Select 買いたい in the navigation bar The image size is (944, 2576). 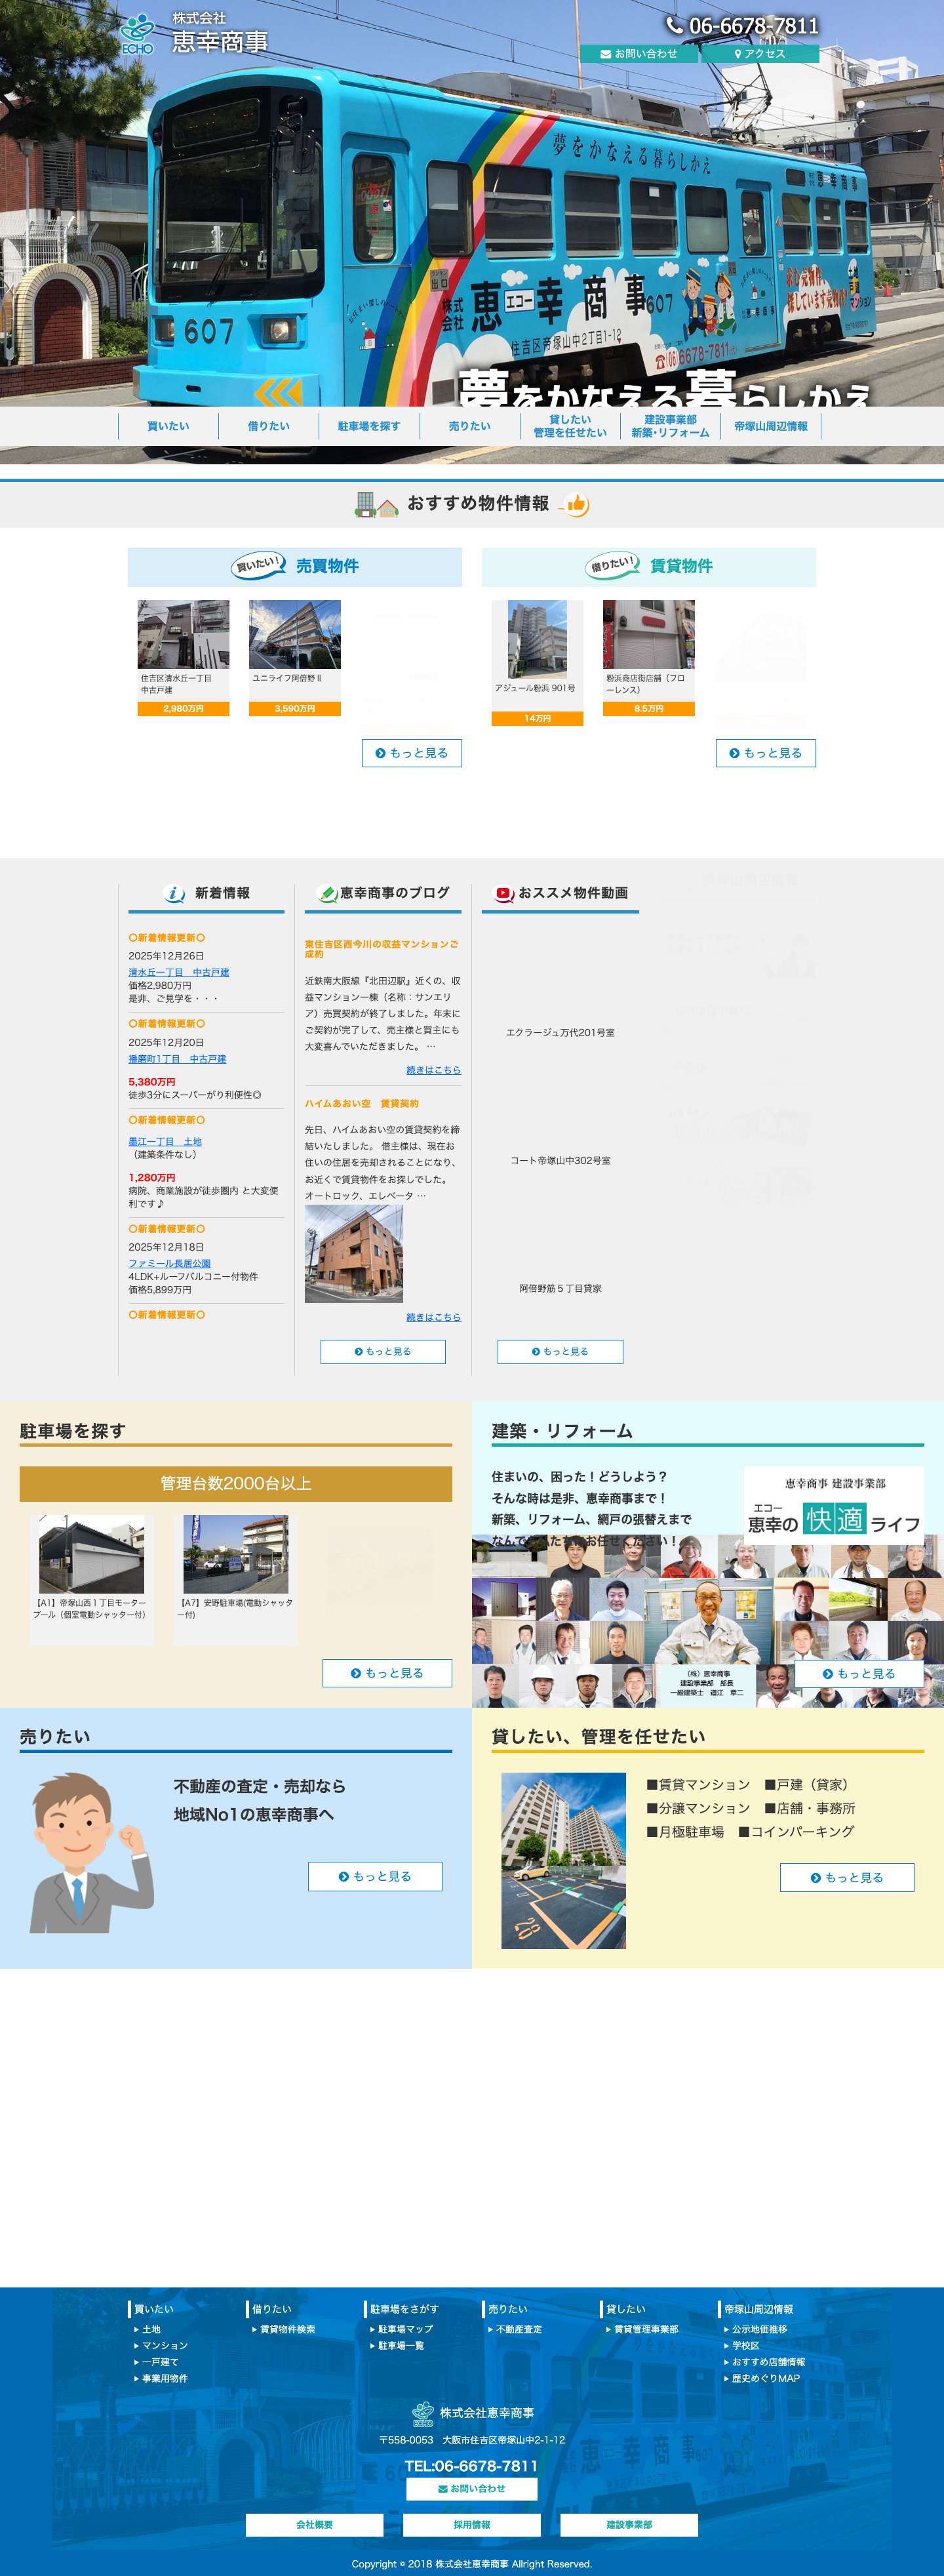[x=168, y=426]
